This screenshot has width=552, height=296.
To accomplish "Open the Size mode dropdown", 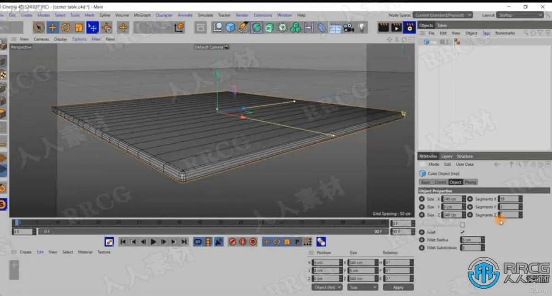I will pyautogui.click(x=362, y=287).
